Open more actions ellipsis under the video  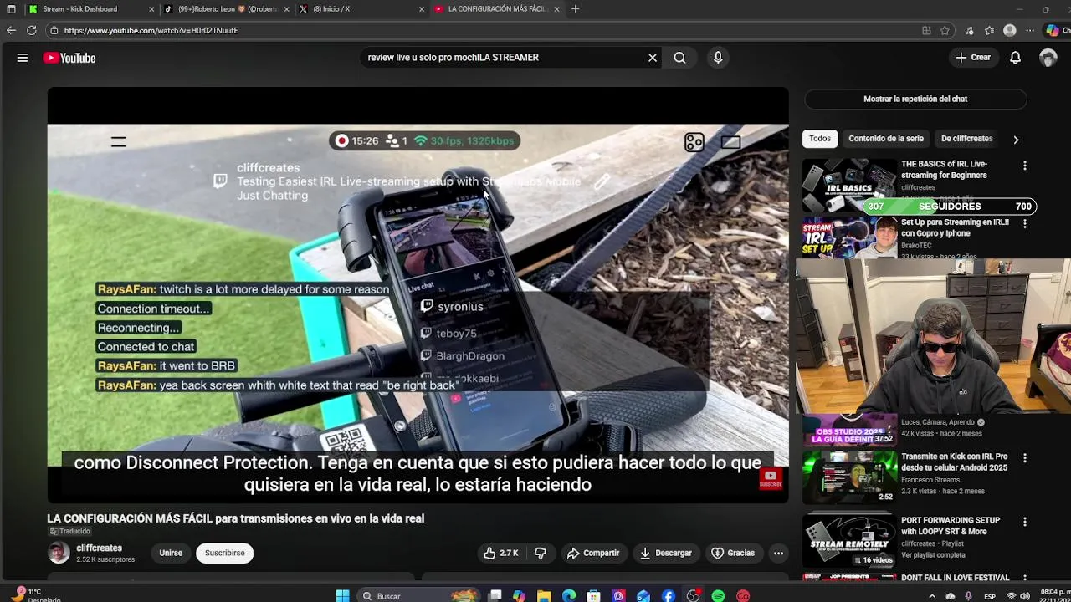click(778, 553)
